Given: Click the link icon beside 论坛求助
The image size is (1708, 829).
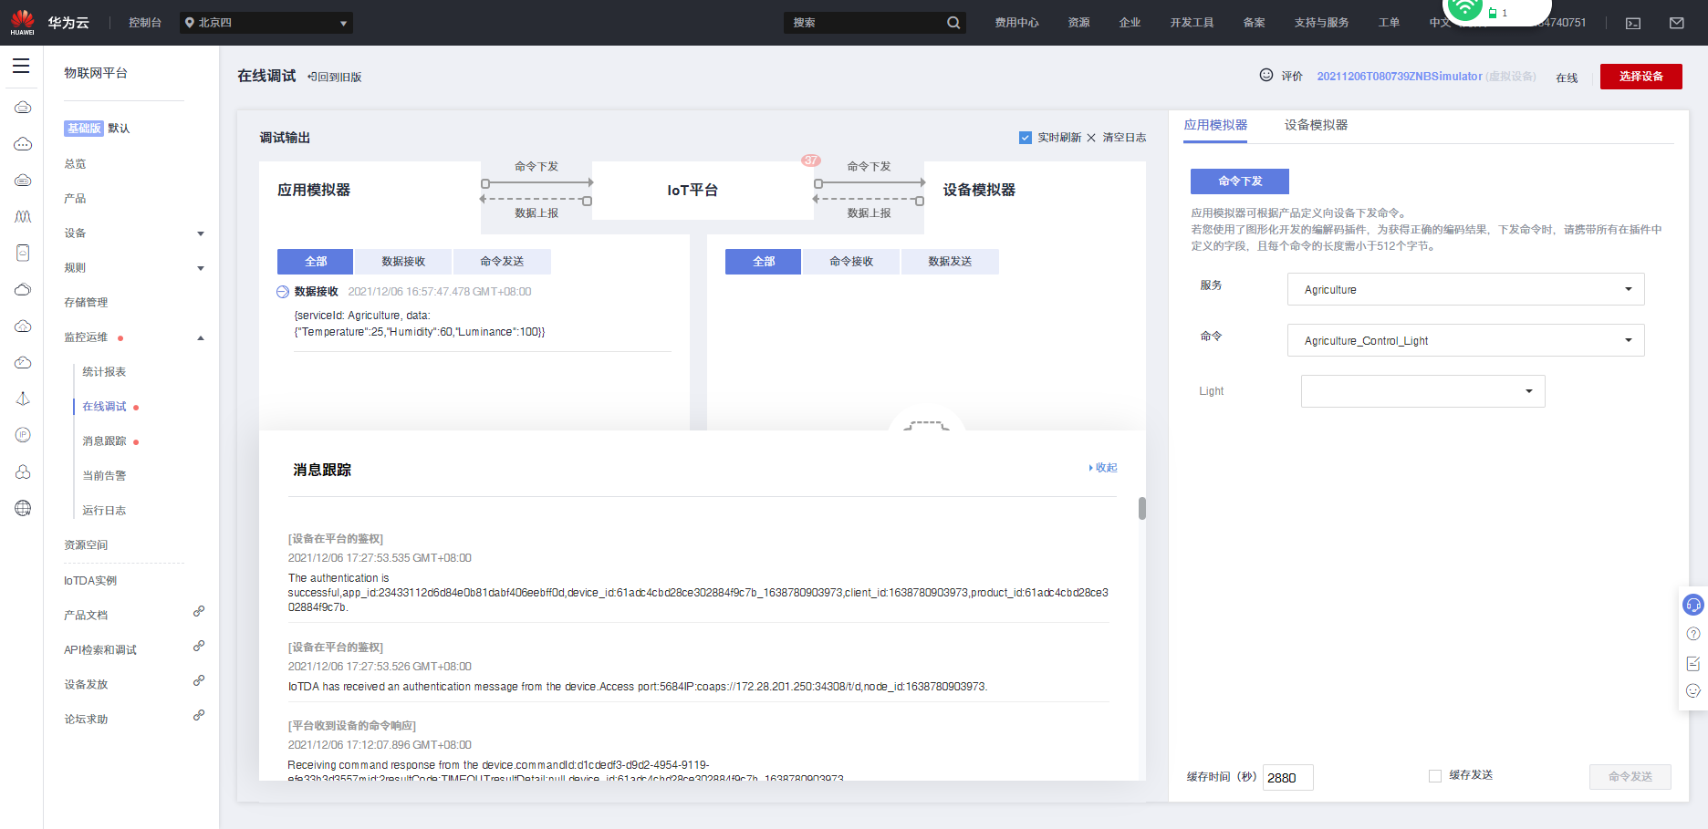Looking at the screenshot, I should click(x=199, y=715).
